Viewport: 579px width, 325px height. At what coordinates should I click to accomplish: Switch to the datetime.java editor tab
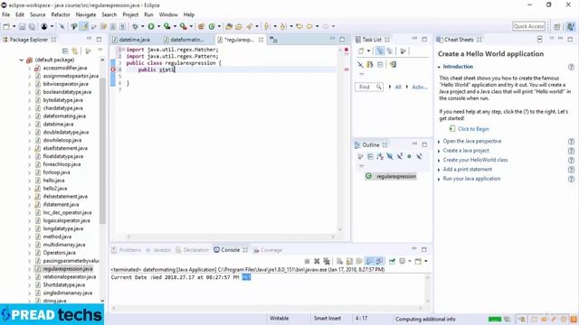(135, 40)
